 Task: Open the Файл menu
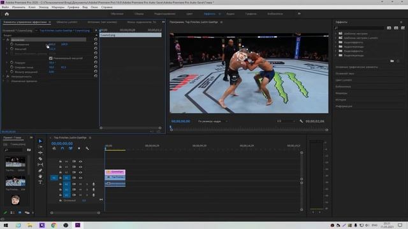(x=5, y=7)
